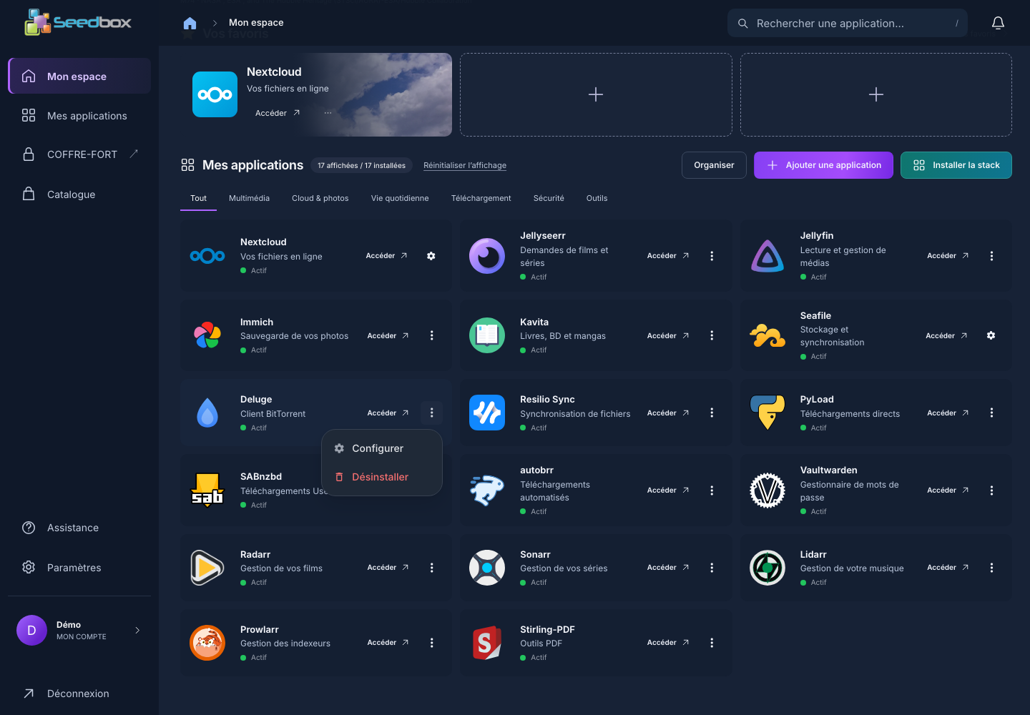1030x715 pixels.
Task: Open Sonarr three-dot menu
Action: point(712,568)
